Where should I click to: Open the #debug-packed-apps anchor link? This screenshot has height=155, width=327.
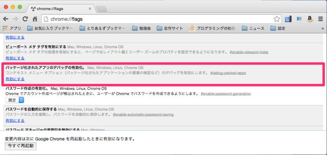(228, 73)
